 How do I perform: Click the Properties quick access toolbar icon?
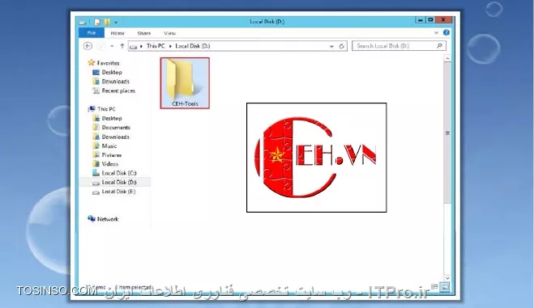97,22
